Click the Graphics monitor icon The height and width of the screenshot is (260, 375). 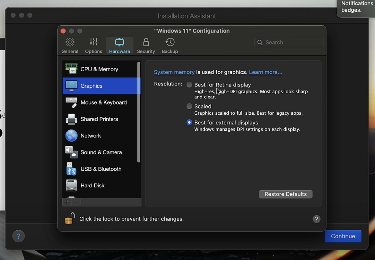tap(71, 86)
